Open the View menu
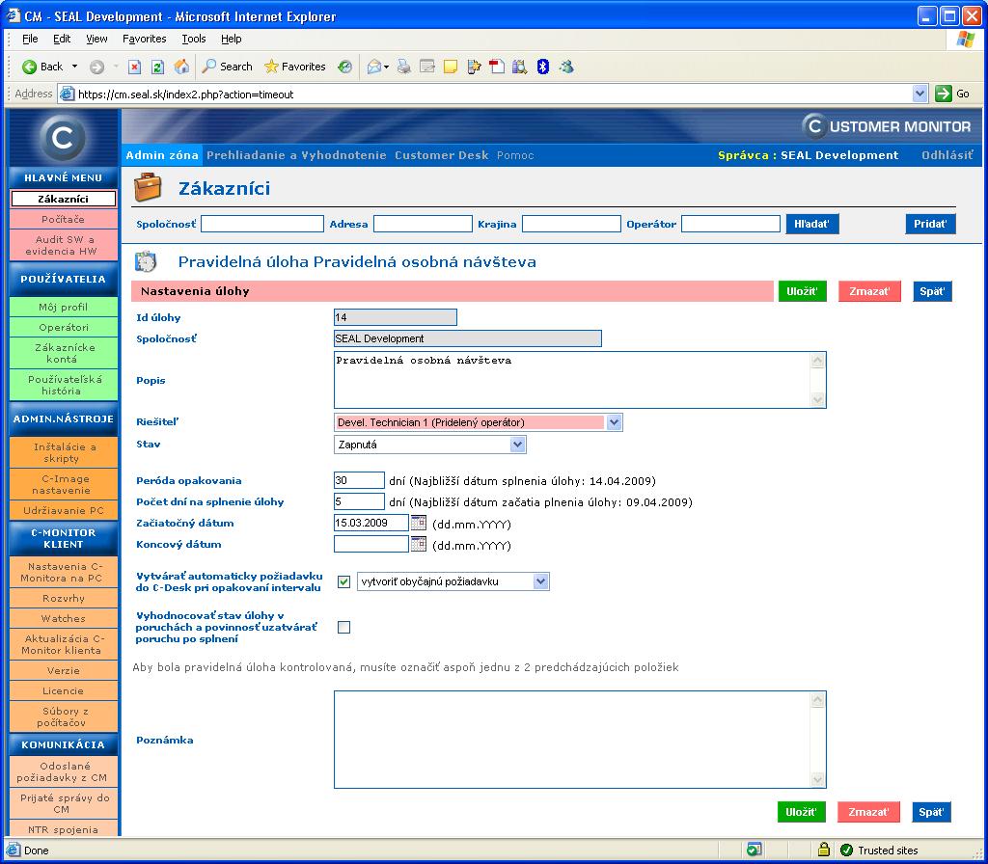The width and height of the screenshot is (988, 864). (96, 39)
